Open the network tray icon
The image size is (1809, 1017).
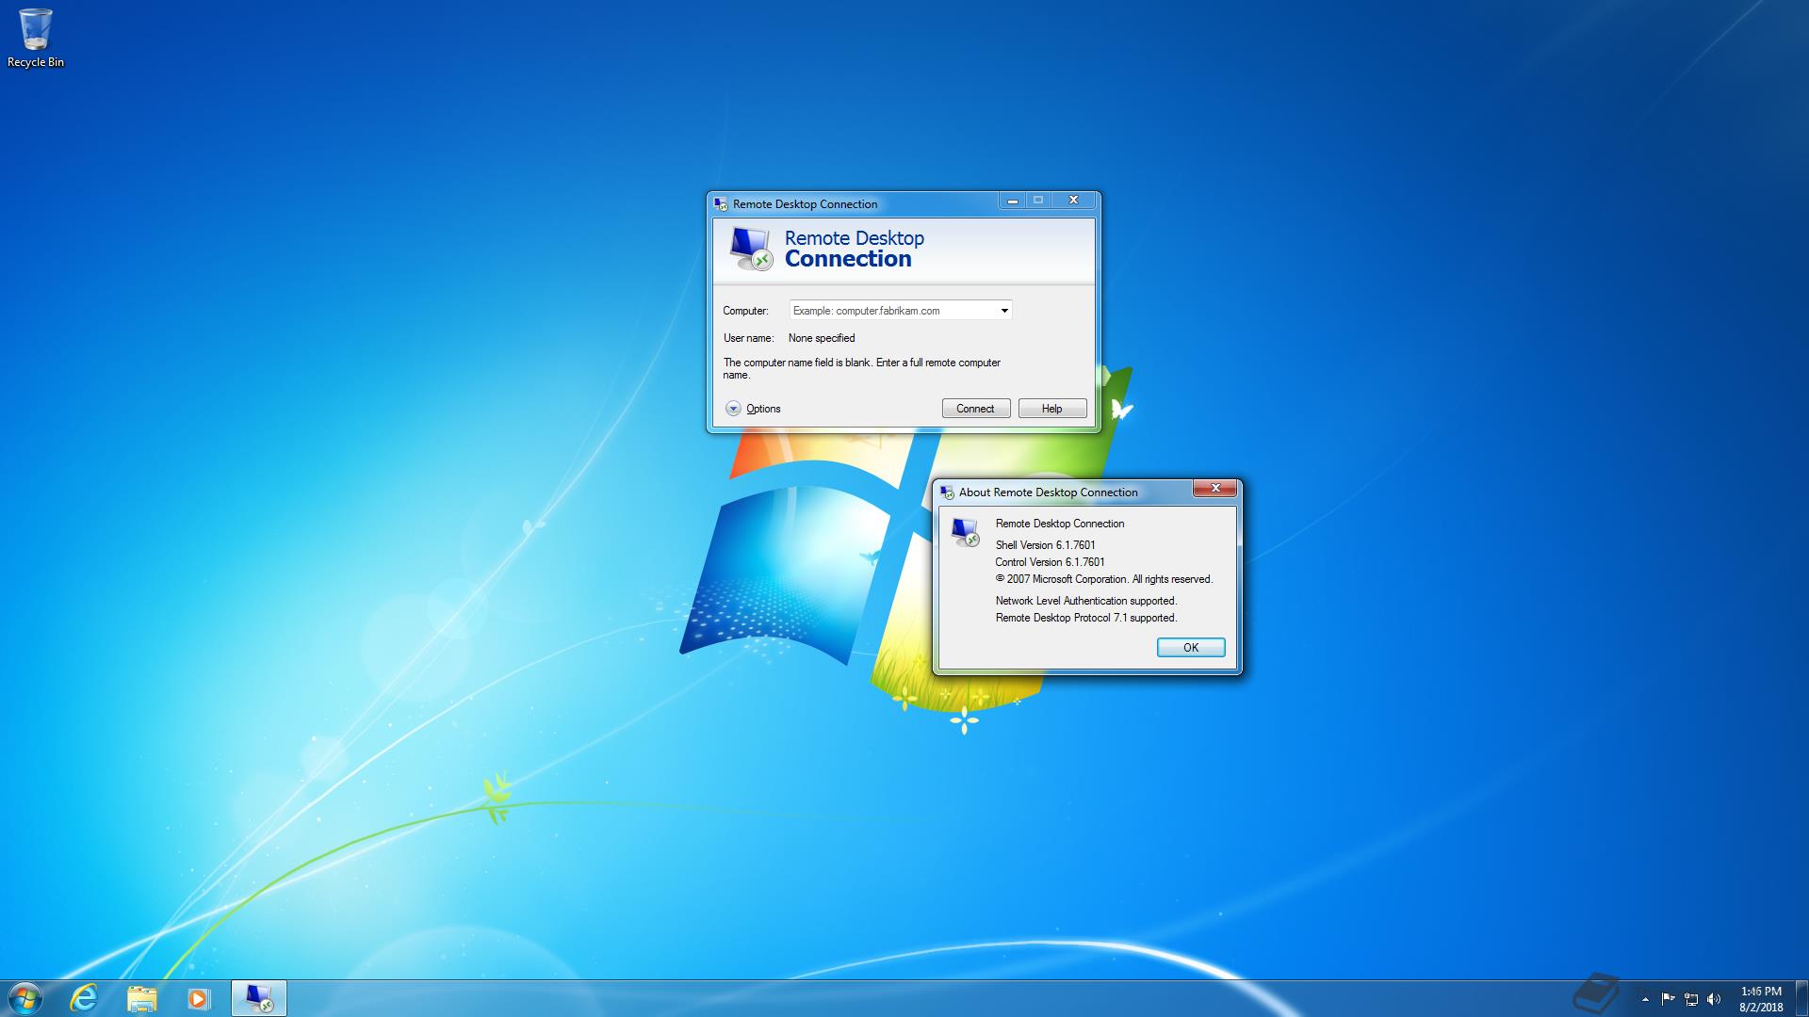(1691, 999)
